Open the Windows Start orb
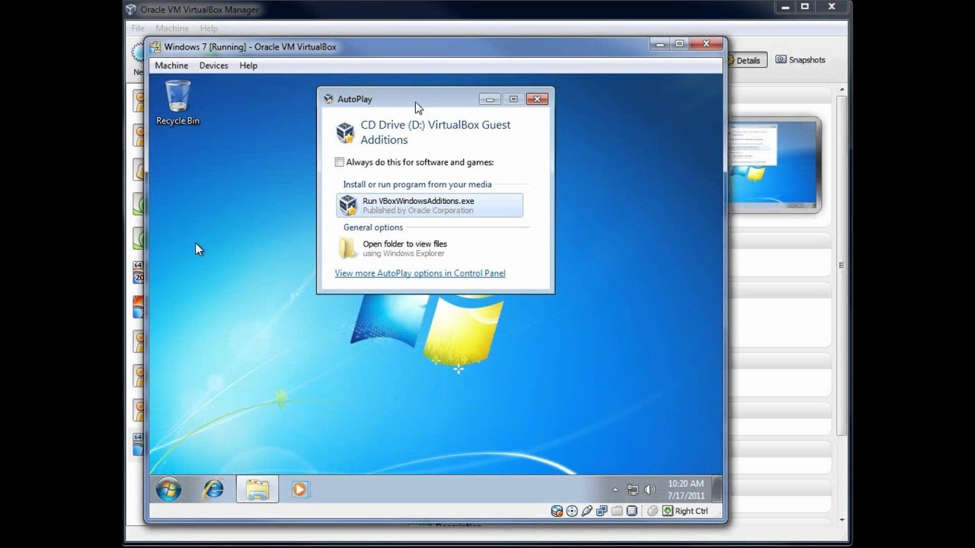The height and width of the screenshot is (548, 975). tap(168, 489)
